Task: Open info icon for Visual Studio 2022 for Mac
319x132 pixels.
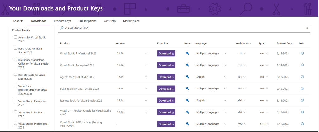Action: tap(302, 124)
